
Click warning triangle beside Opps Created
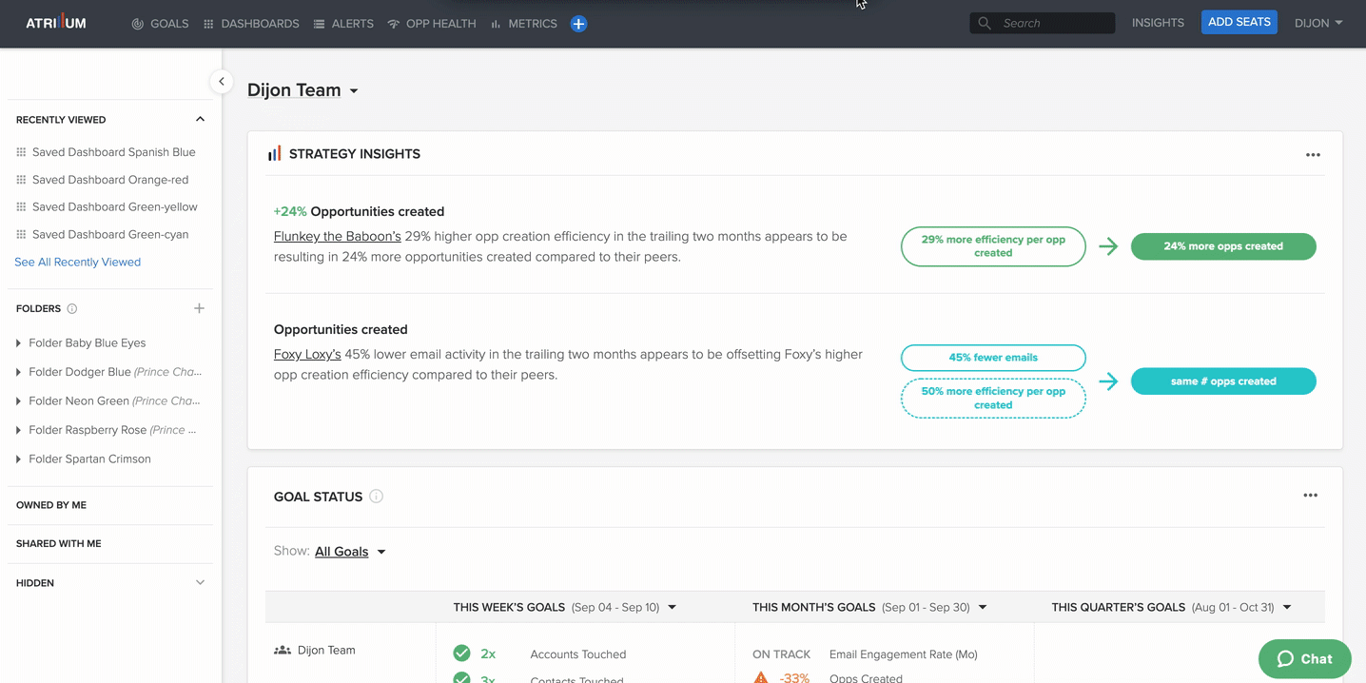(x=761, y=677)
